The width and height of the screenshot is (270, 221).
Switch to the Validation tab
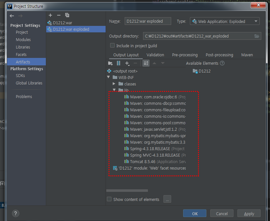click(x=155, y=55)
